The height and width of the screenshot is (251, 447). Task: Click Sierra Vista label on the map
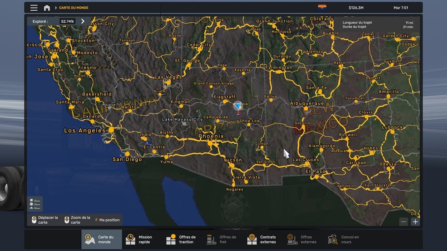click(246, 177)
